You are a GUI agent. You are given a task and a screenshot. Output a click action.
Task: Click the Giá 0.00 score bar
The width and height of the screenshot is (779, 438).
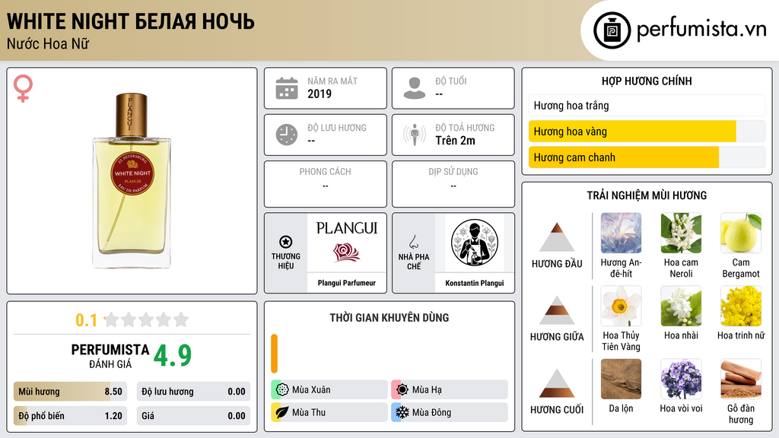193,416
